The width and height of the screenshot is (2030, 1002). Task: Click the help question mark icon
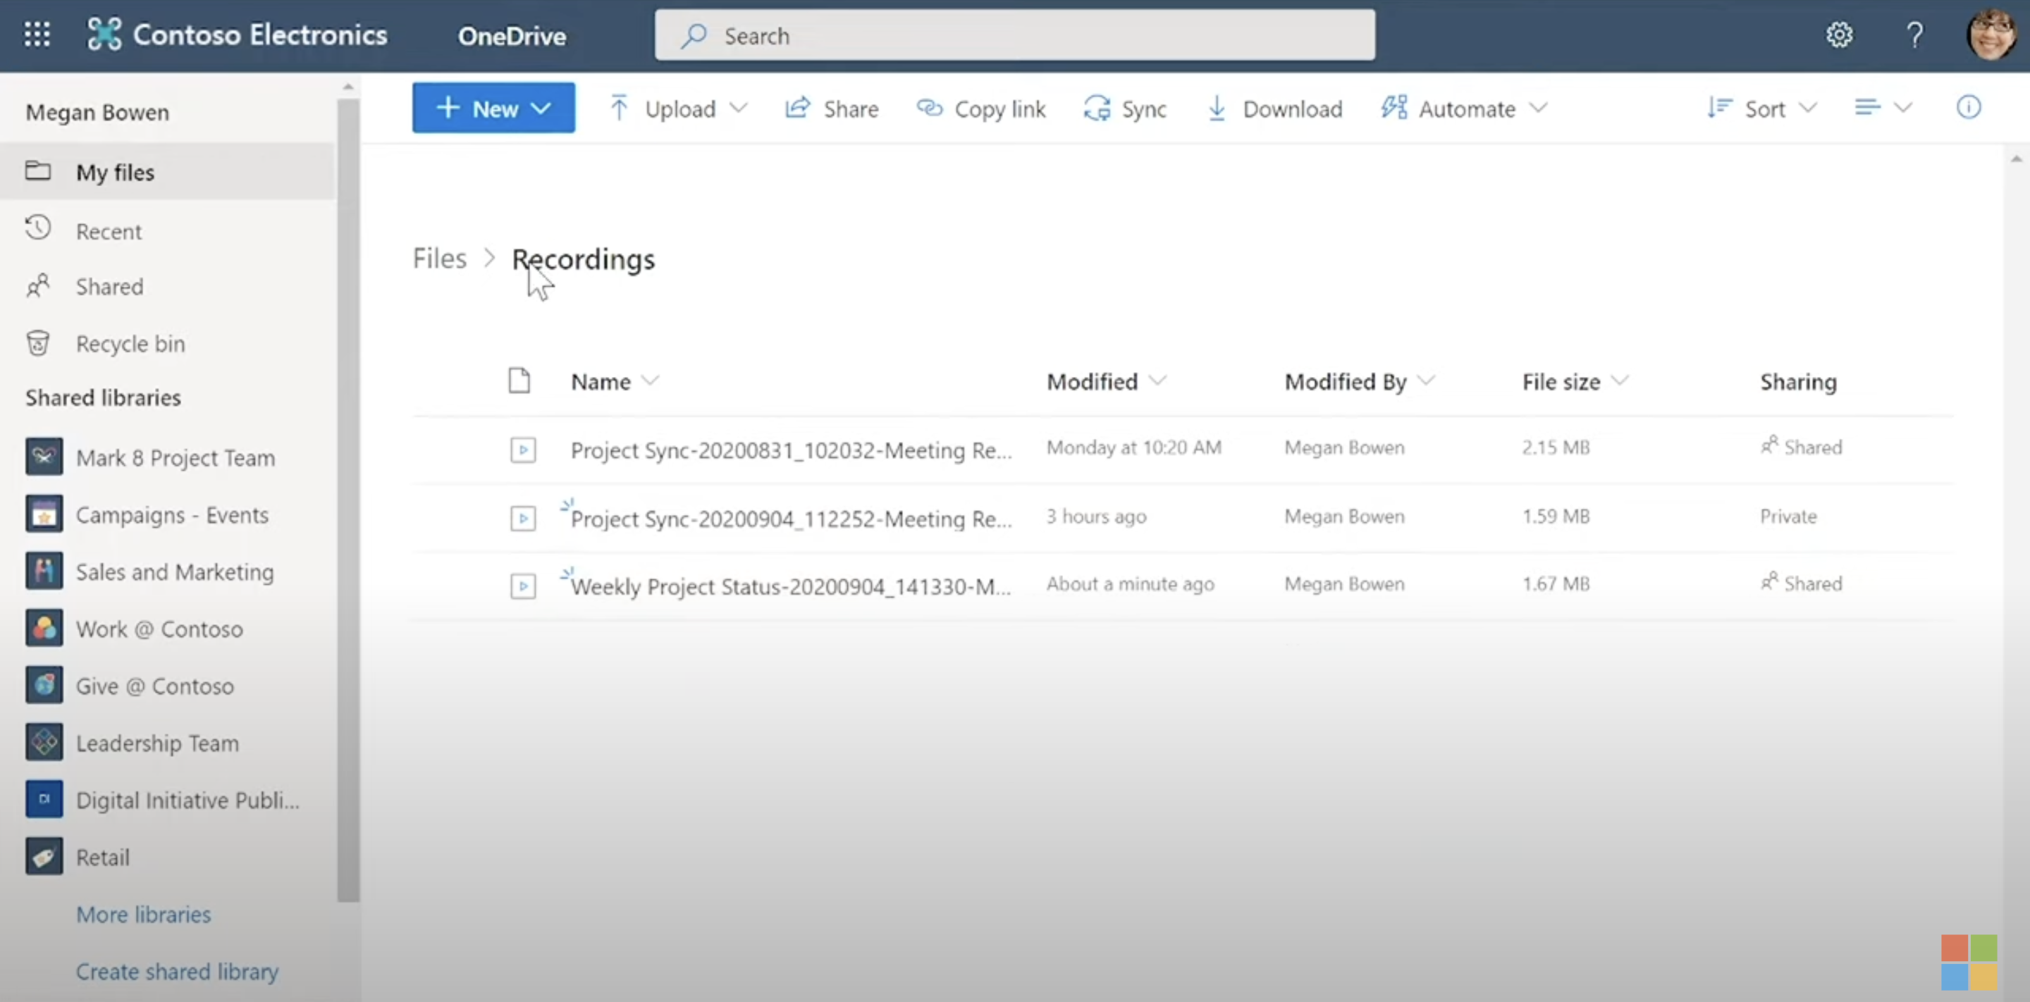coord(1914,35)
